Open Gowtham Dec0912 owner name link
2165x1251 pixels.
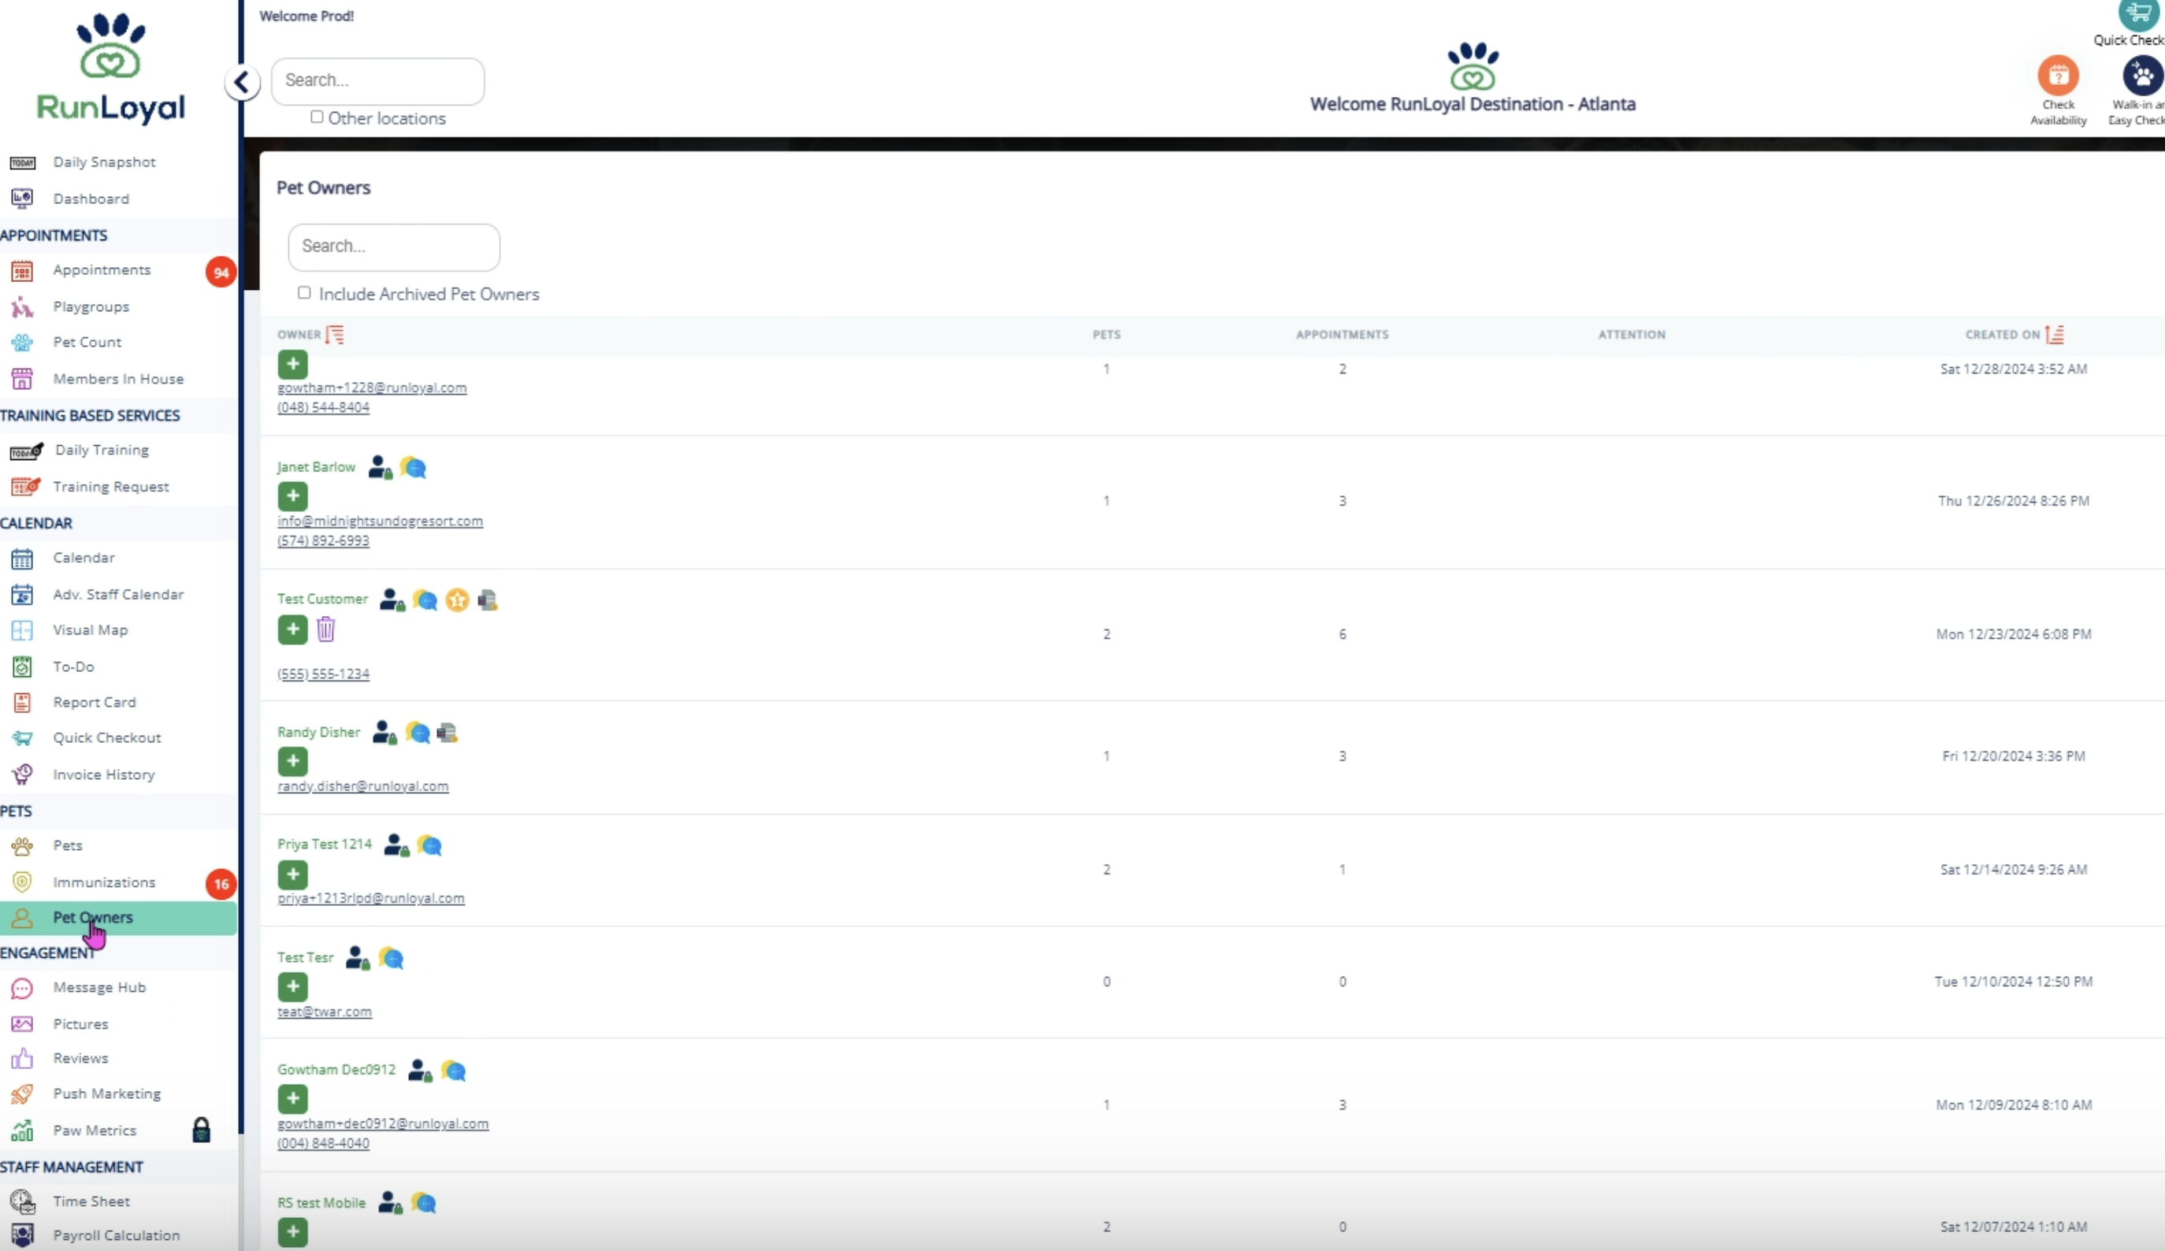(x=336, y=1070)
